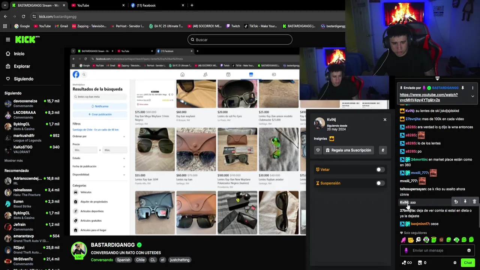This screenshot has height=270, width=480.
Task: Click username 24mvrttin in chat
Action: click(x=419, y=159)
